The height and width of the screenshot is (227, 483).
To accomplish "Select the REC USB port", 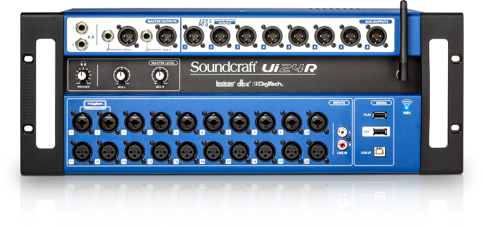I will click(x=380, y=132).
